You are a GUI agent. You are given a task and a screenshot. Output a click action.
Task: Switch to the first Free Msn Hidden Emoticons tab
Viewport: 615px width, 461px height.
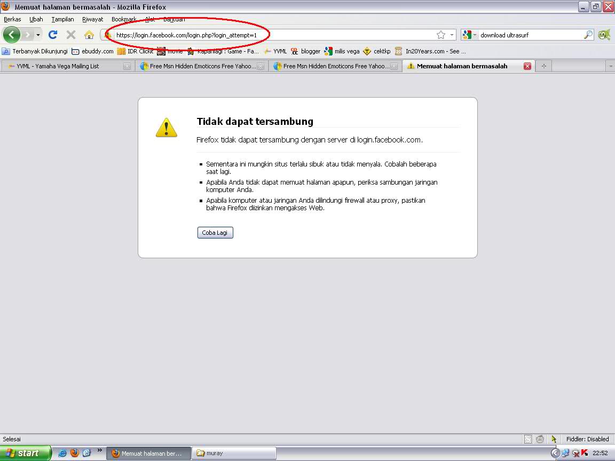pyautogui.click(x=202, y=66)
